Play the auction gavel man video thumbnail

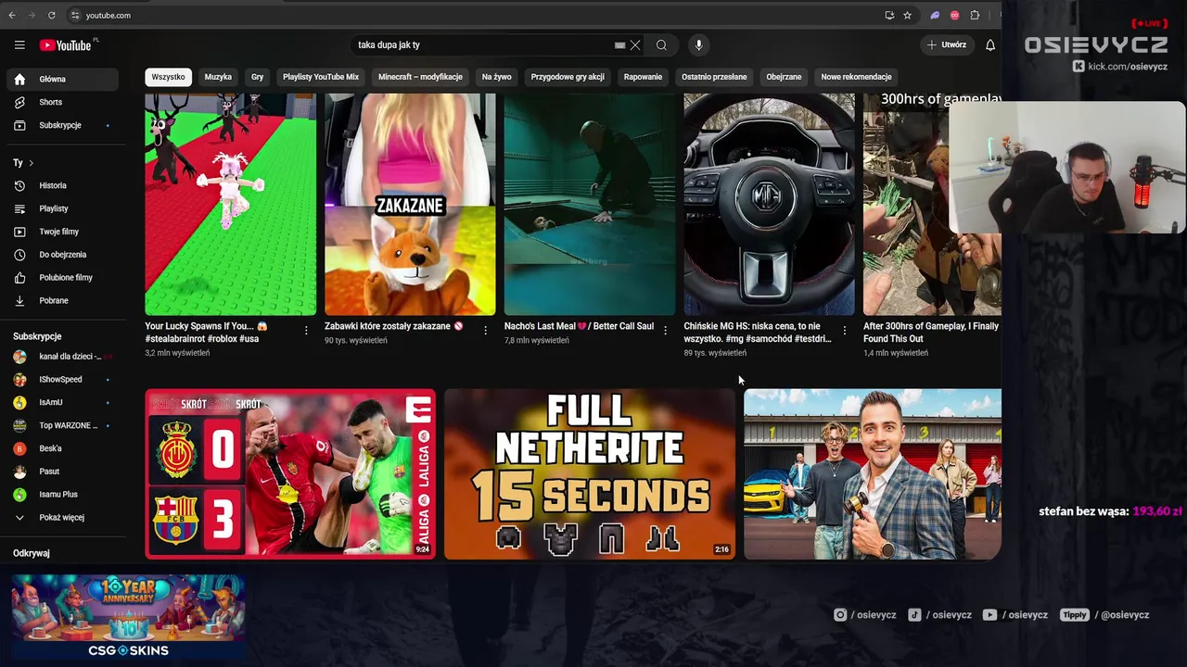(x=873, y=474)
